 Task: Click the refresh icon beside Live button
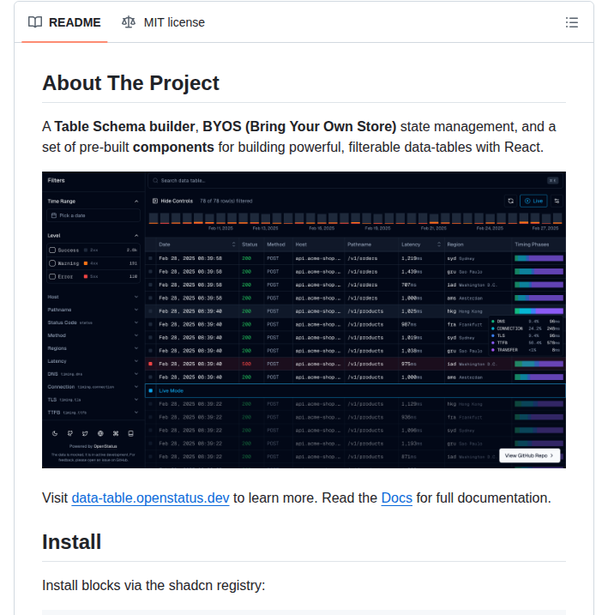(x=510, y=200)
